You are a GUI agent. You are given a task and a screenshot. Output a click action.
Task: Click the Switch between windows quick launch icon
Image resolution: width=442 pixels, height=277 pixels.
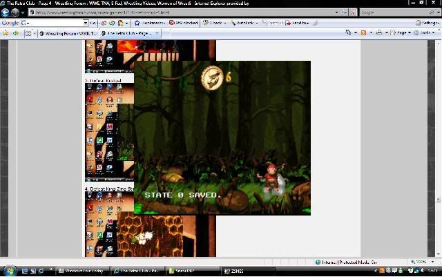pos(33,271)
